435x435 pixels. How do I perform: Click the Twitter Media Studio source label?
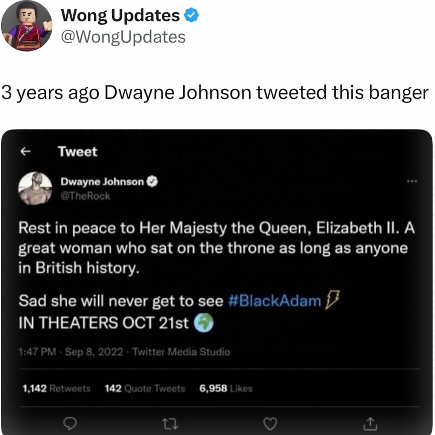point(181,352)
